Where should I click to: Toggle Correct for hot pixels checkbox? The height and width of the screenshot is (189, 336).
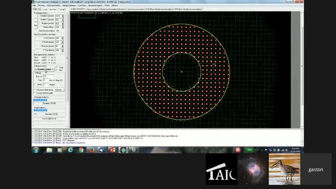click(35, 93)
